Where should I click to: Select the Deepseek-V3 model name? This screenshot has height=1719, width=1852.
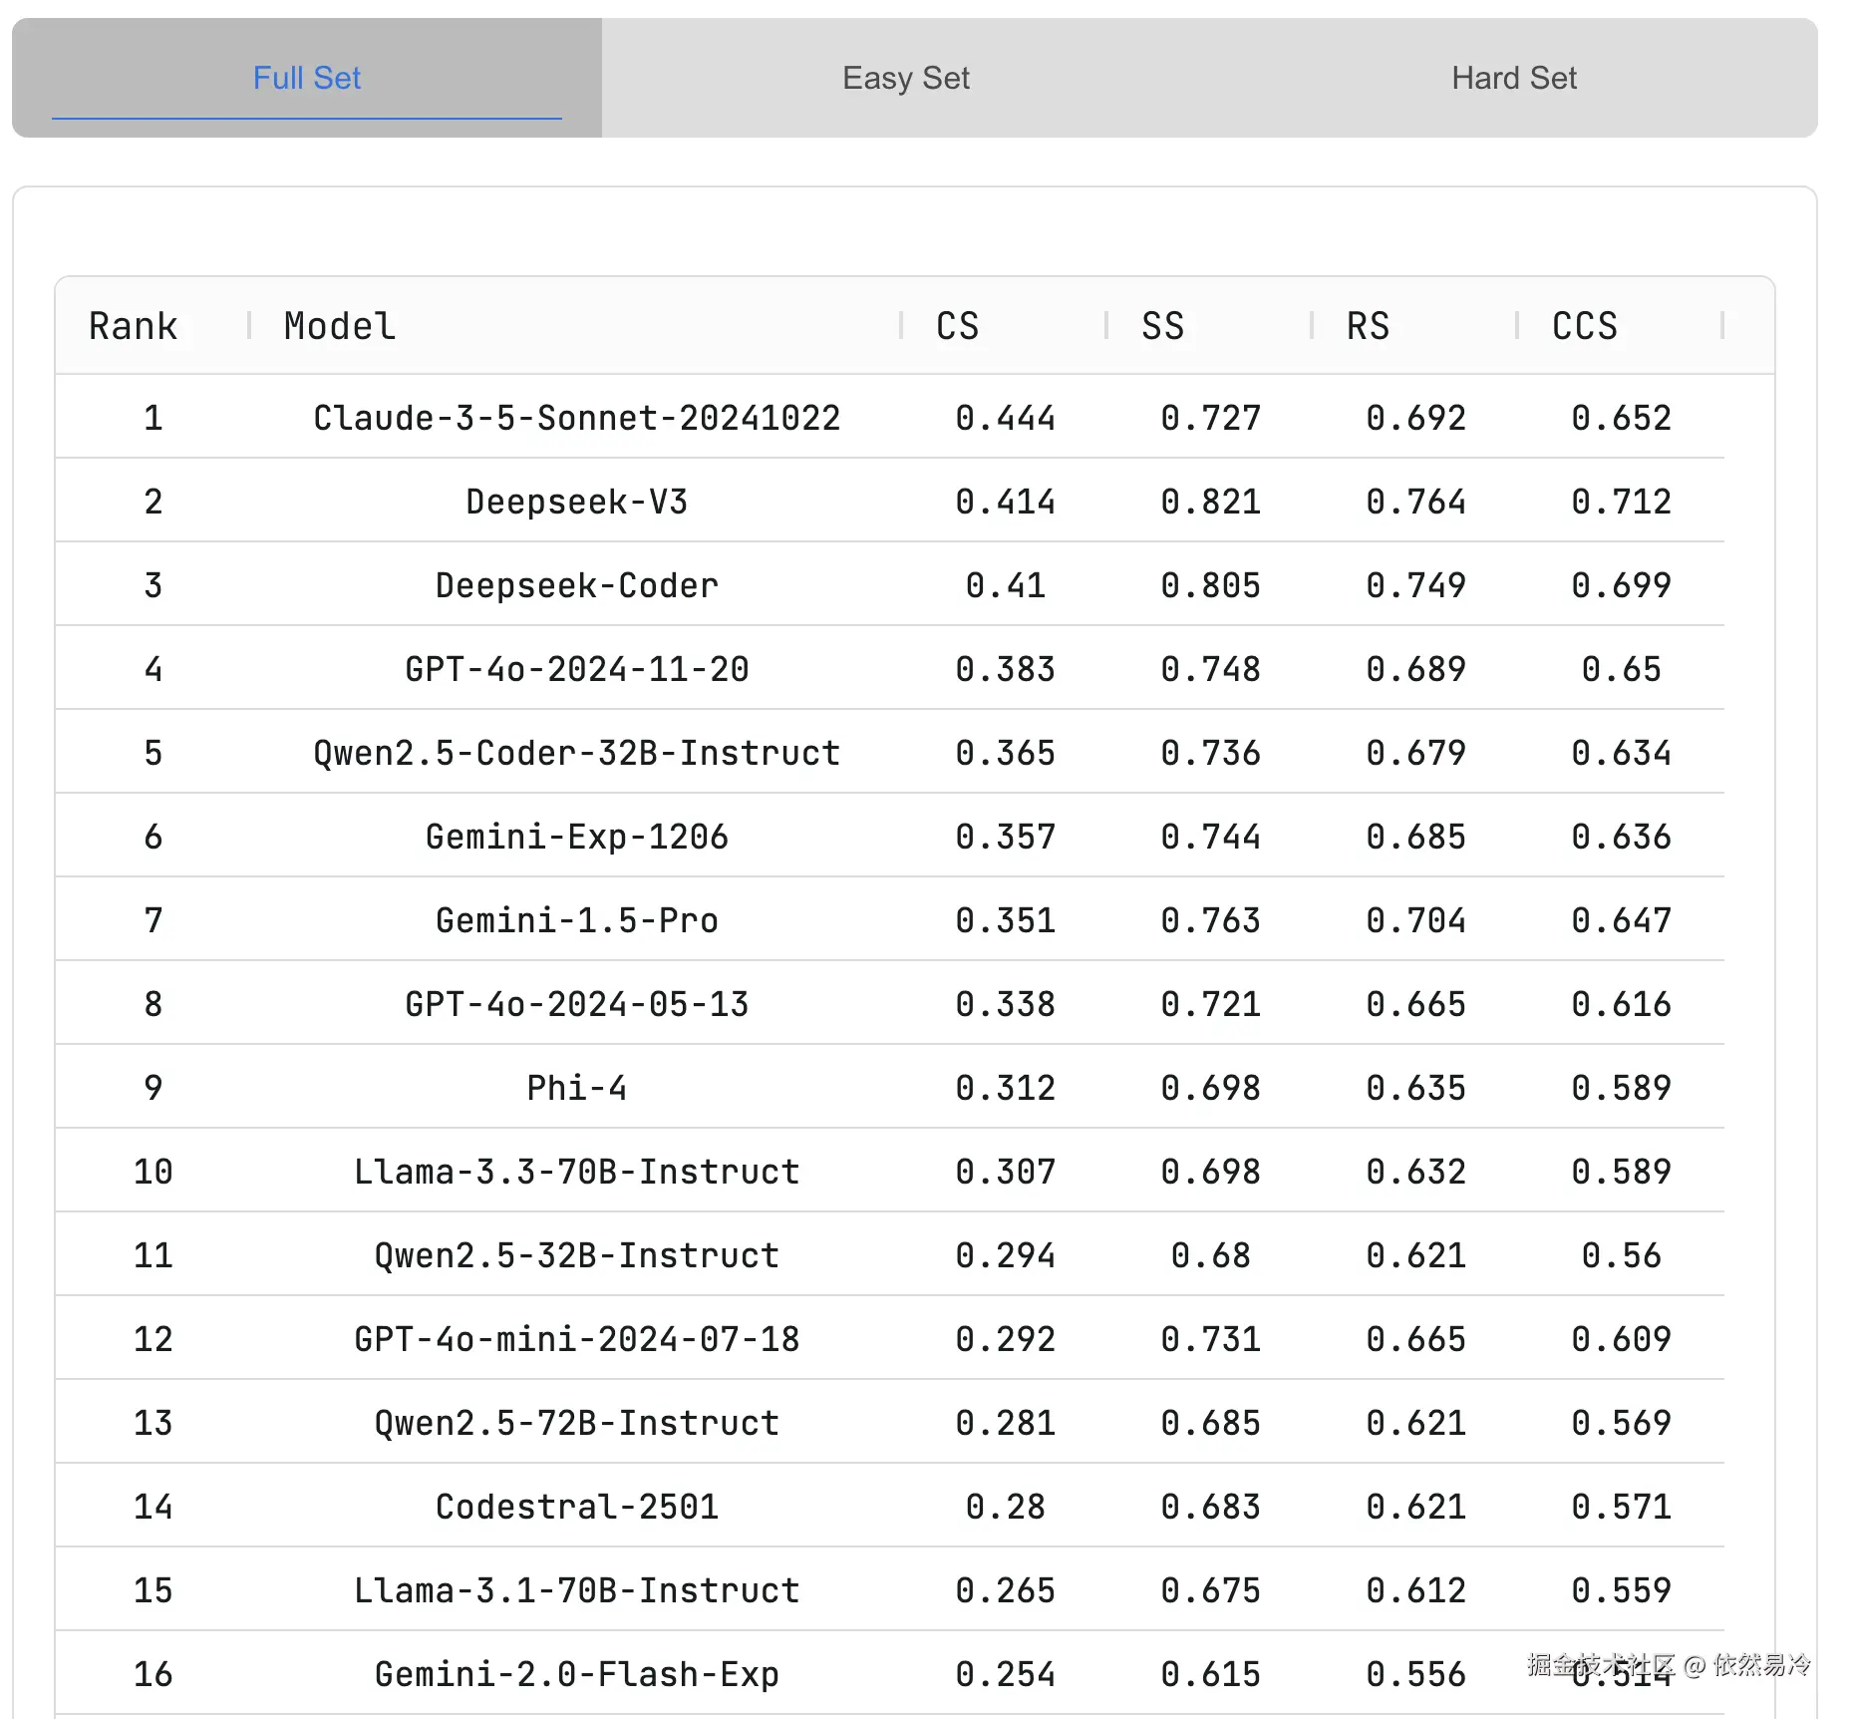click(577, 502)
